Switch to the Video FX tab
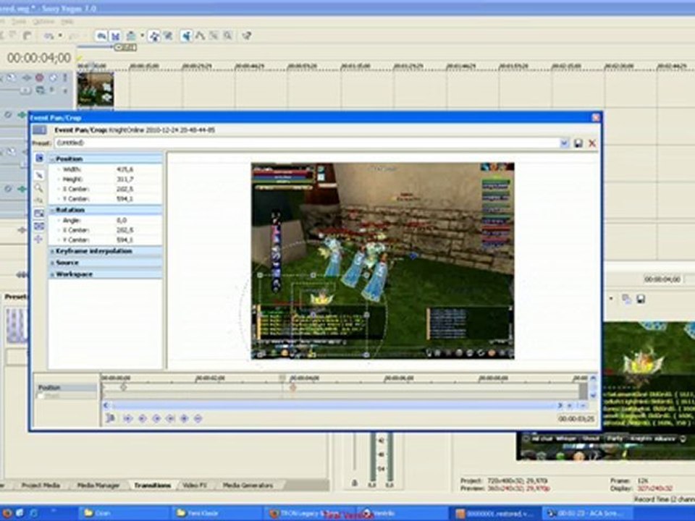This screenshot has height=521, width=695. coord(195,486)
